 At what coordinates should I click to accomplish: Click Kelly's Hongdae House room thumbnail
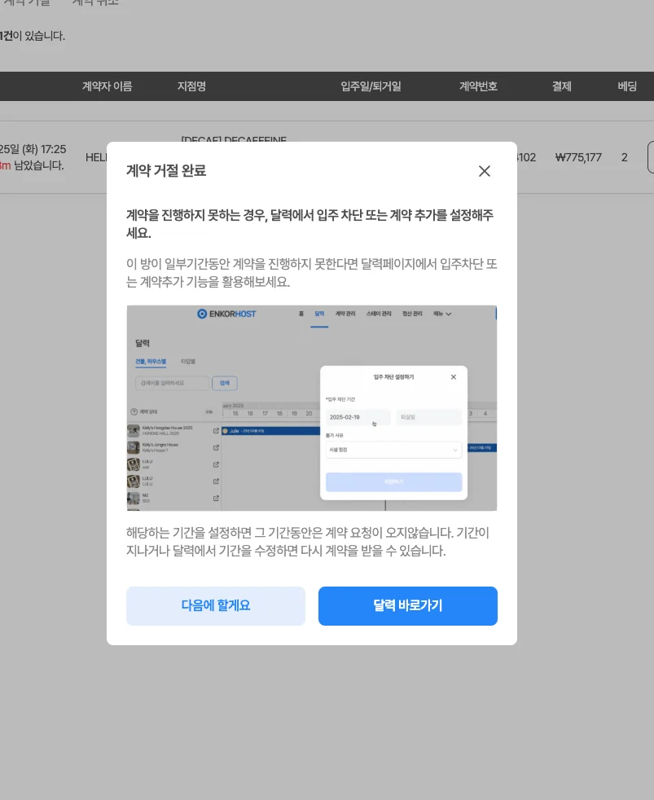point(134,429)
